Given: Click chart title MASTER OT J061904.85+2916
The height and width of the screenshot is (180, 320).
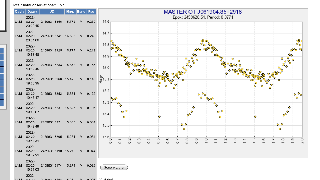Looking at the screenshot, I should pos(203,12).
